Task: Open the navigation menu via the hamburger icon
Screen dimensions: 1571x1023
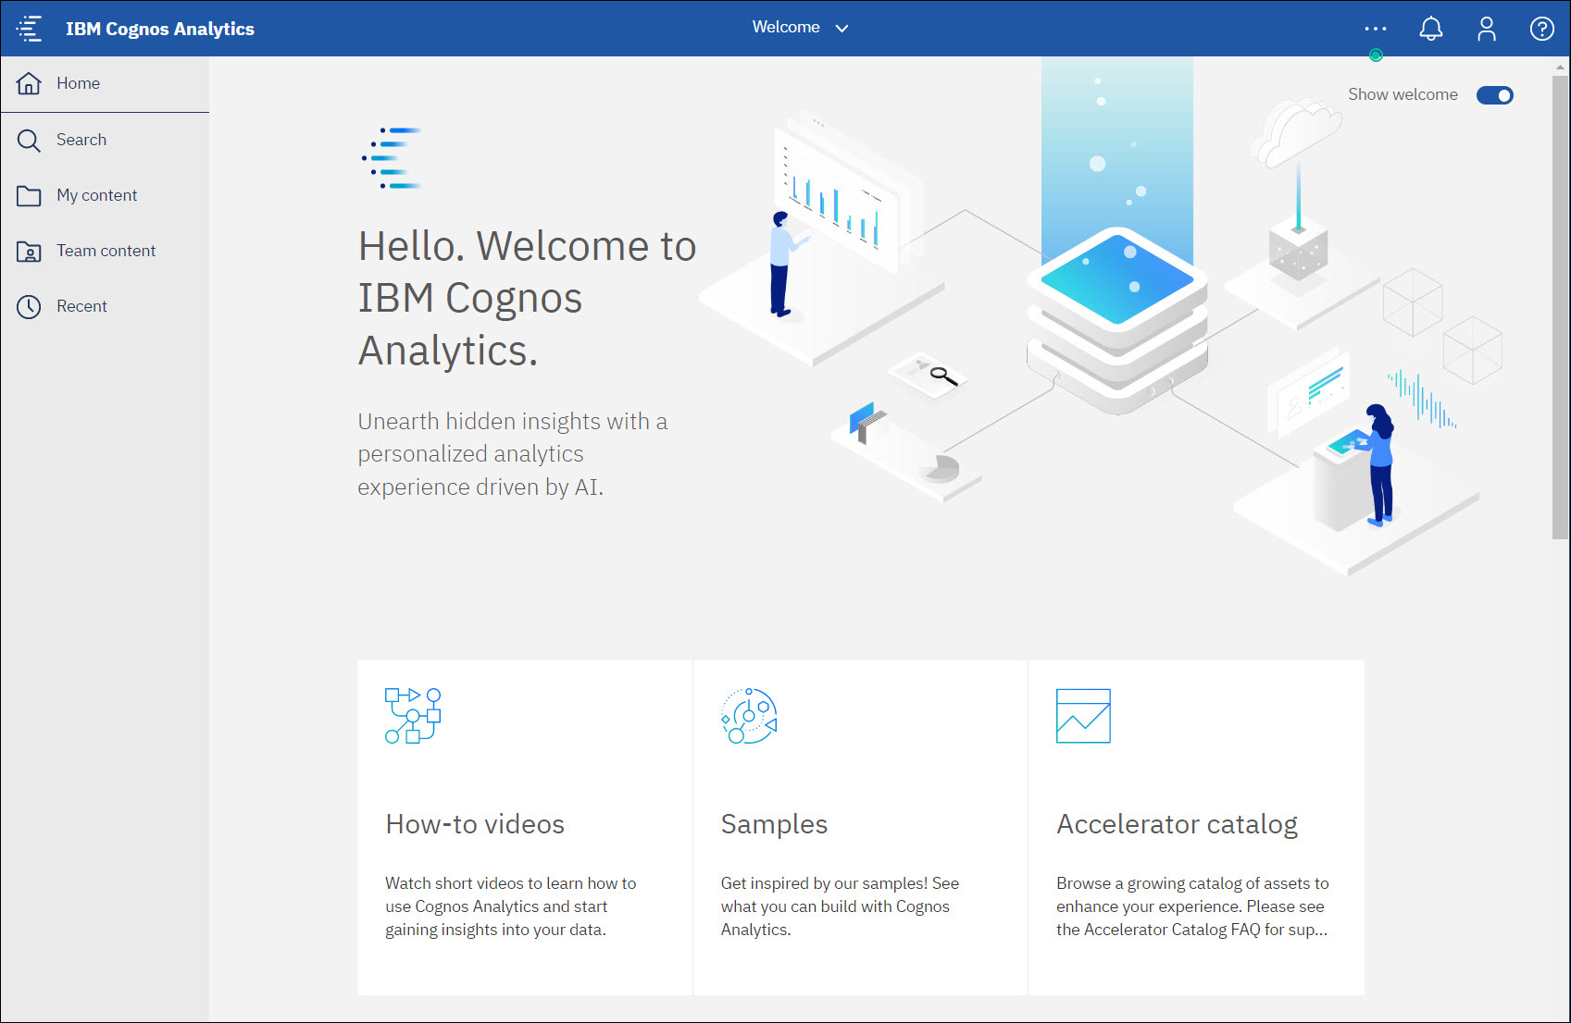Action: tap(29, 28)
